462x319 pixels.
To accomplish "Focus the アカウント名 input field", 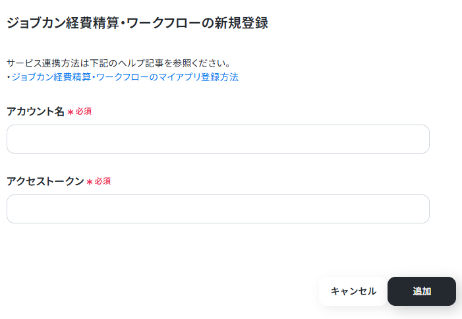I will click(x=217, y=139).
